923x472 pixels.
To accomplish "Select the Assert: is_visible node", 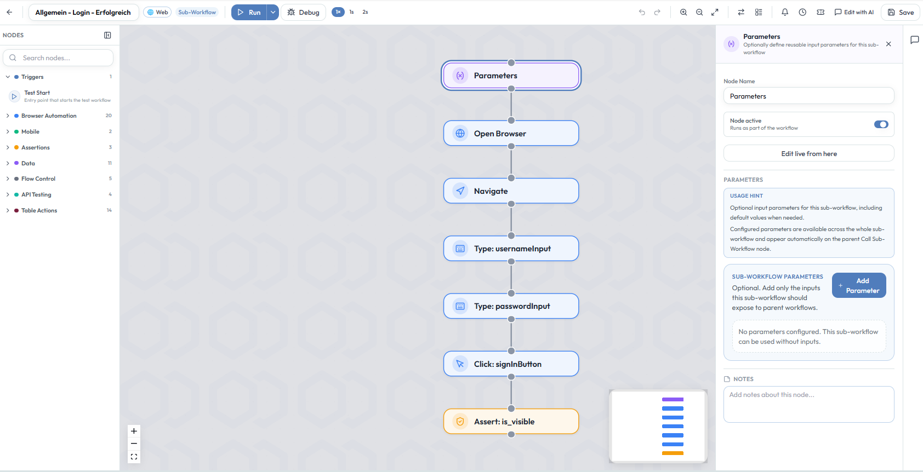I will point(511,422).
